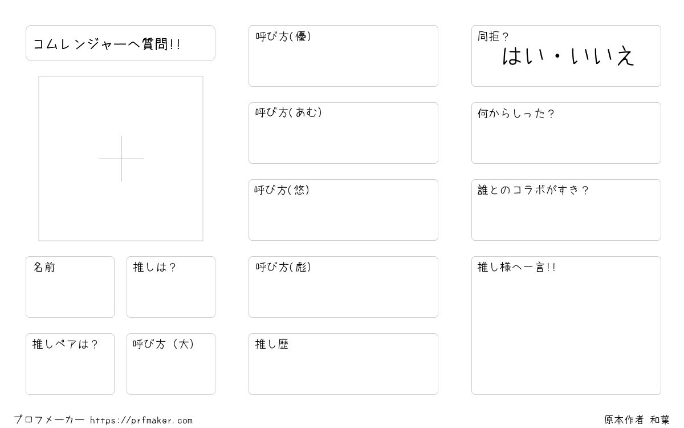Click the 原本作者 和葉 credit text
The image size is (684, 428).
click(x=637, y=420)
